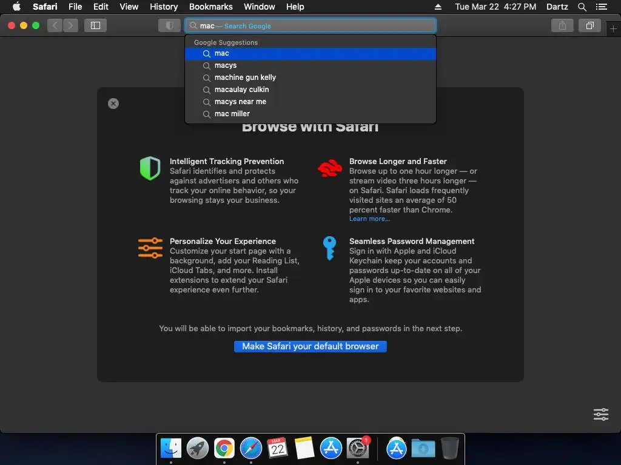Pick the 'macys near me' suggestion
Image resolution: width=621 pixels, height=465 pixels.
310,102
